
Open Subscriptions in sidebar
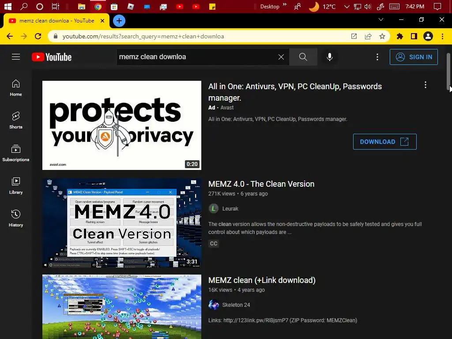pyautogui.click(x=16, y=153)
